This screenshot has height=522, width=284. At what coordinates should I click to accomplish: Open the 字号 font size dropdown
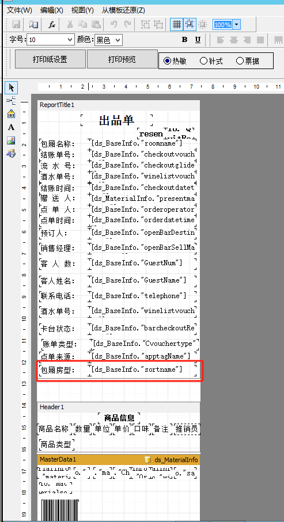click(x=51, y=40)
